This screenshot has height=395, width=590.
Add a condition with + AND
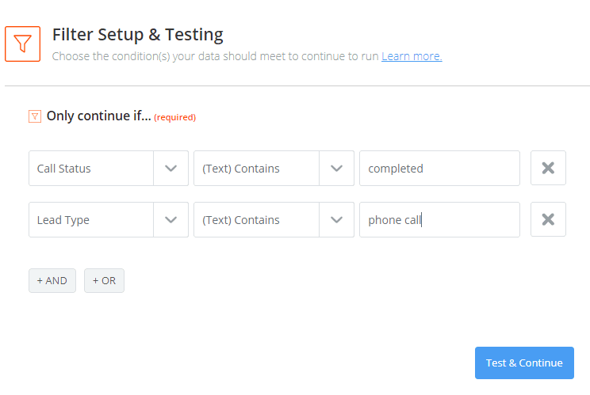[52, 280]
